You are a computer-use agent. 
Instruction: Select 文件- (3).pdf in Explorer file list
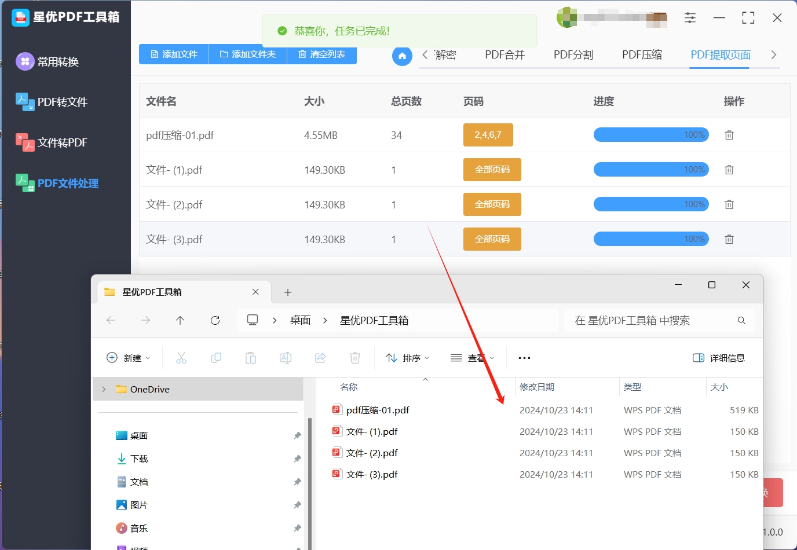pyautogui.click(x=372, y=474)
